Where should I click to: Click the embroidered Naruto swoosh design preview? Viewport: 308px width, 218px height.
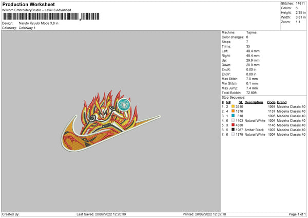point(110,121)
